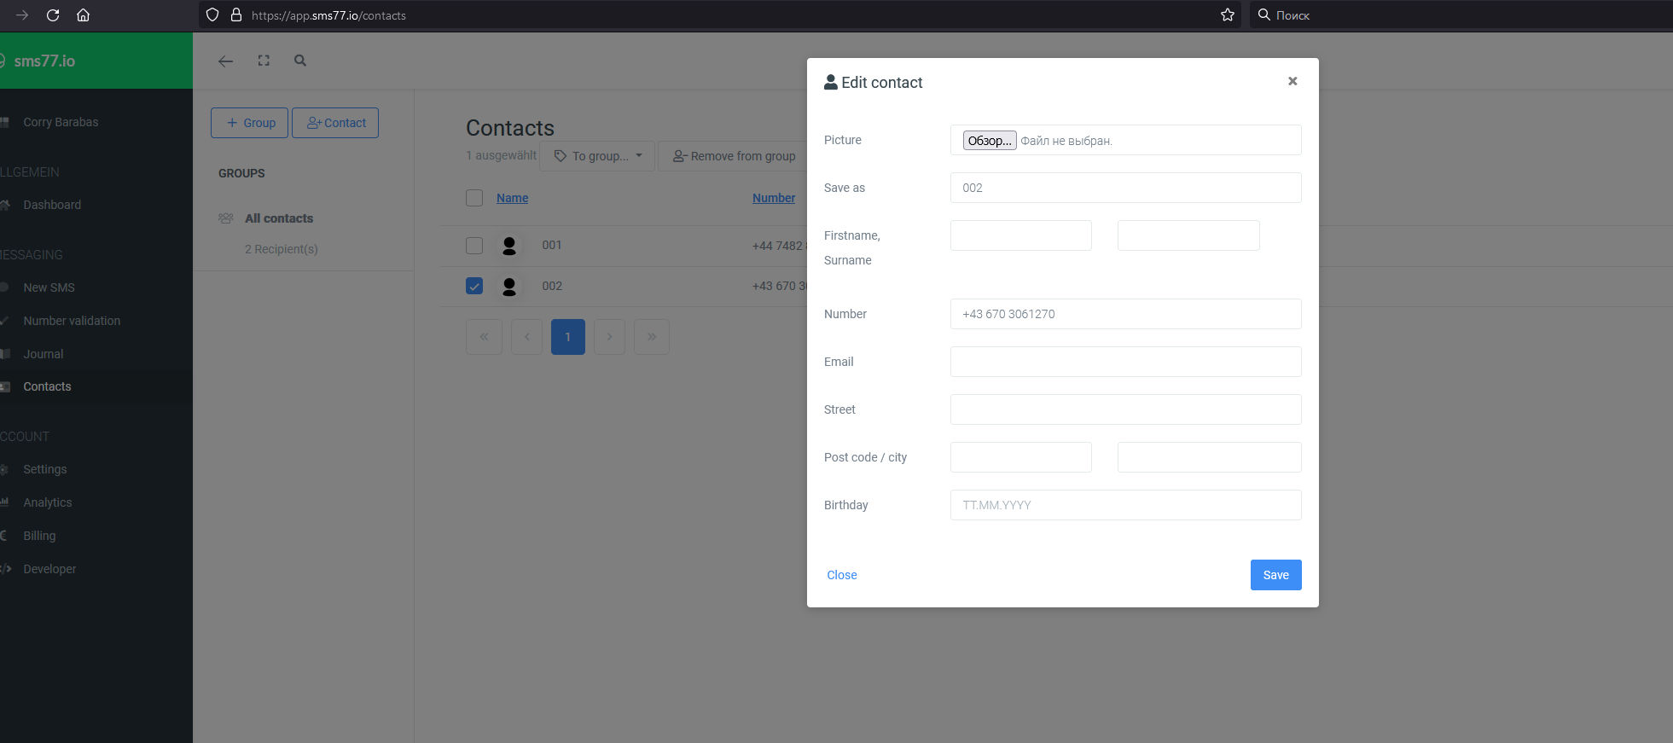1673x743 pixels.
Task: Open Billing in the sidebar
Action: click(39, 536)
